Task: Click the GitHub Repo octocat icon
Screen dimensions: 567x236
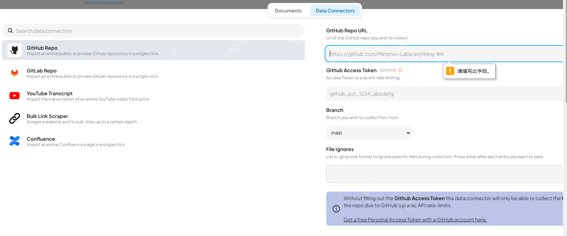Action: (x=15, y=50)
